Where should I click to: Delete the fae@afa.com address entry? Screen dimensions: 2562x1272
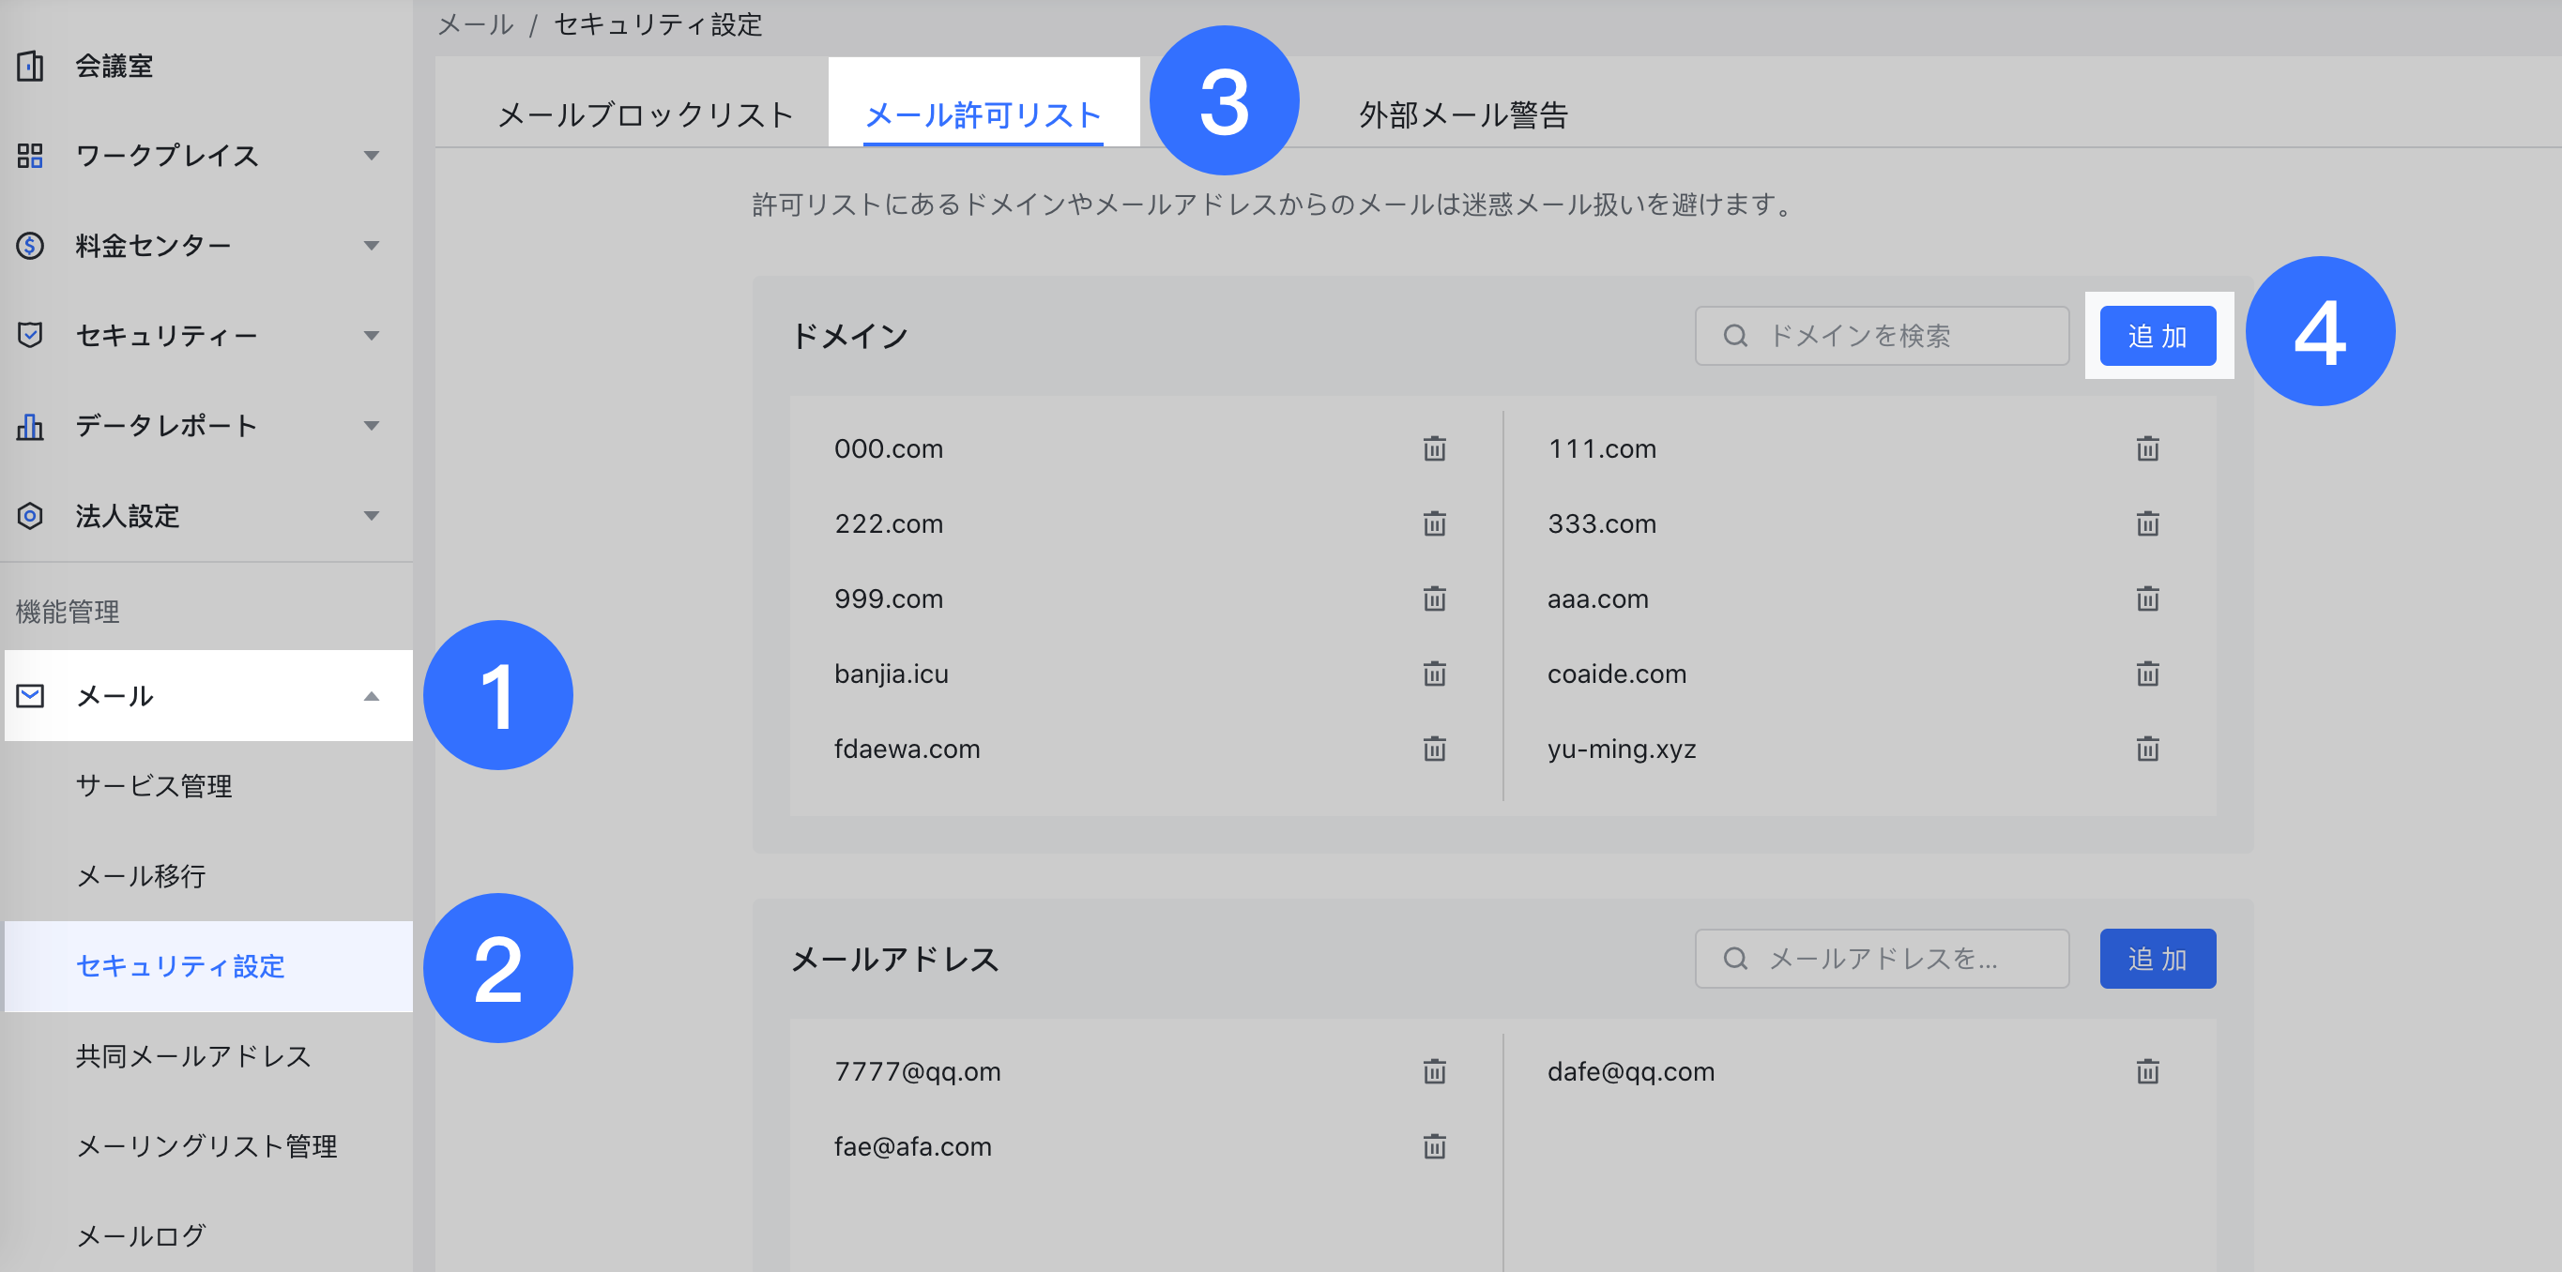tap(1434, 1147)
